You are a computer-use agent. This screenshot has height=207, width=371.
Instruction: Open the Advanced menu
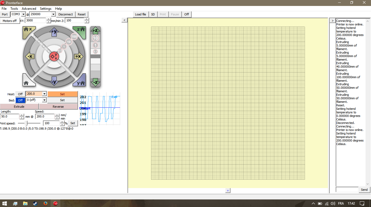(29, 9)
